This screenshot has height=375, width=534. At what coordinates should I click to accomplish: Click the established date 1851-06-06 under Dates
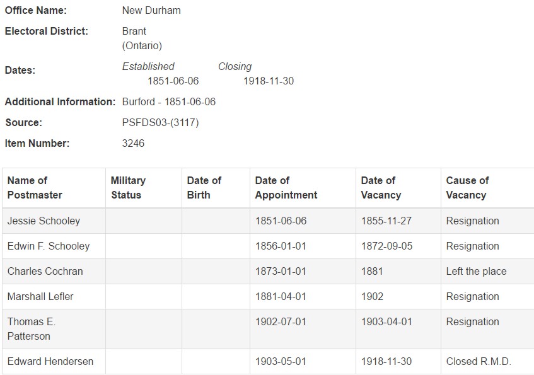click(173, 81)
